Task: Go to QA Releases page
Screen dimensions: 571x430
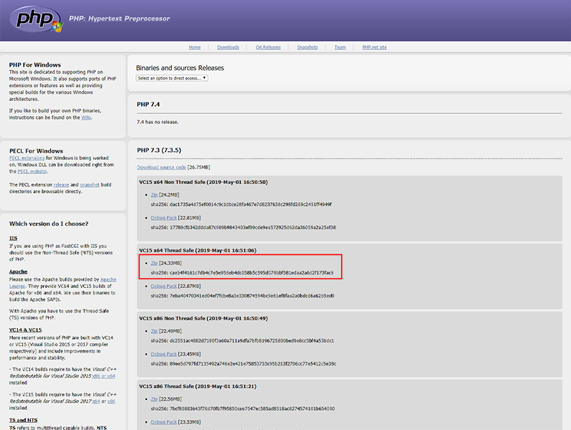Action: [268, 47]
